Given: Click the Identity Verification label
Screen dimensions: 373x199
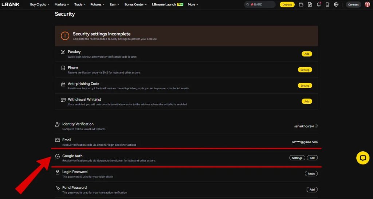Looking at the screenshot, I should coord(78,124).
